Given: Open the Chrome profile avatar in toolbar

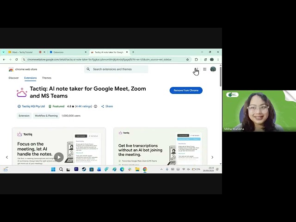Looking at the screenshot, I should coord(212,60).
